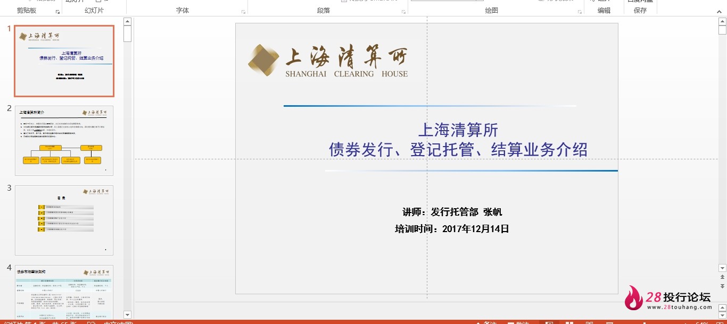Viewport: 727px width, 324px height.
Task: Select the Shanghai Clearing House logo on the slide
Action: point(328,61)
